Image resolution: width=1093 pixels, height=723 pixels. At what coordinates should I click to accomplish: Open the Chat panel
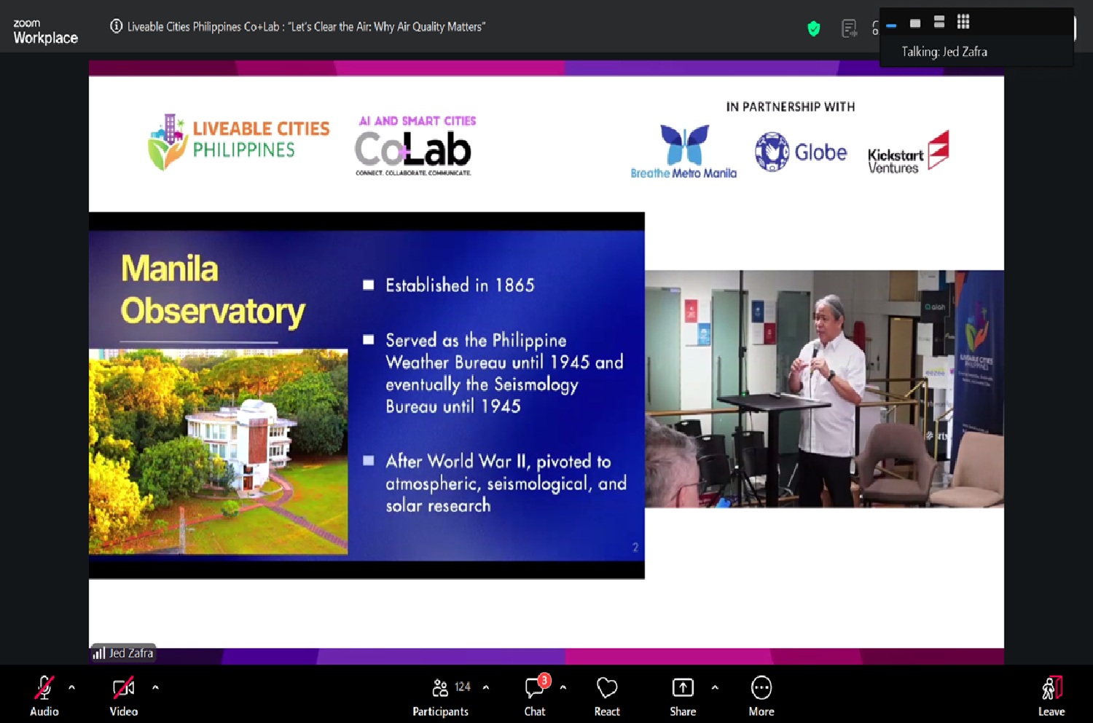click(535, 695)
